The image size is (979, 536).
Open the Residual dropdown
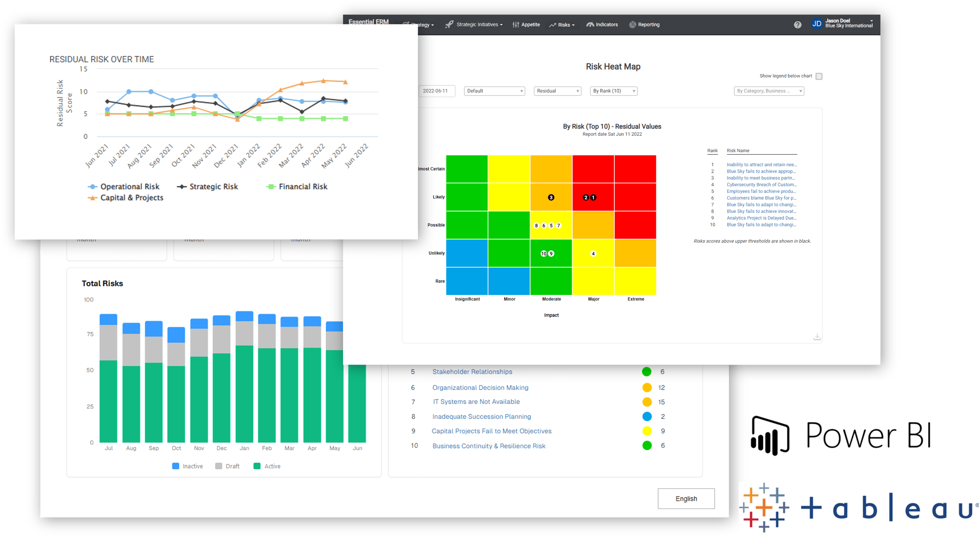point(557,91)
